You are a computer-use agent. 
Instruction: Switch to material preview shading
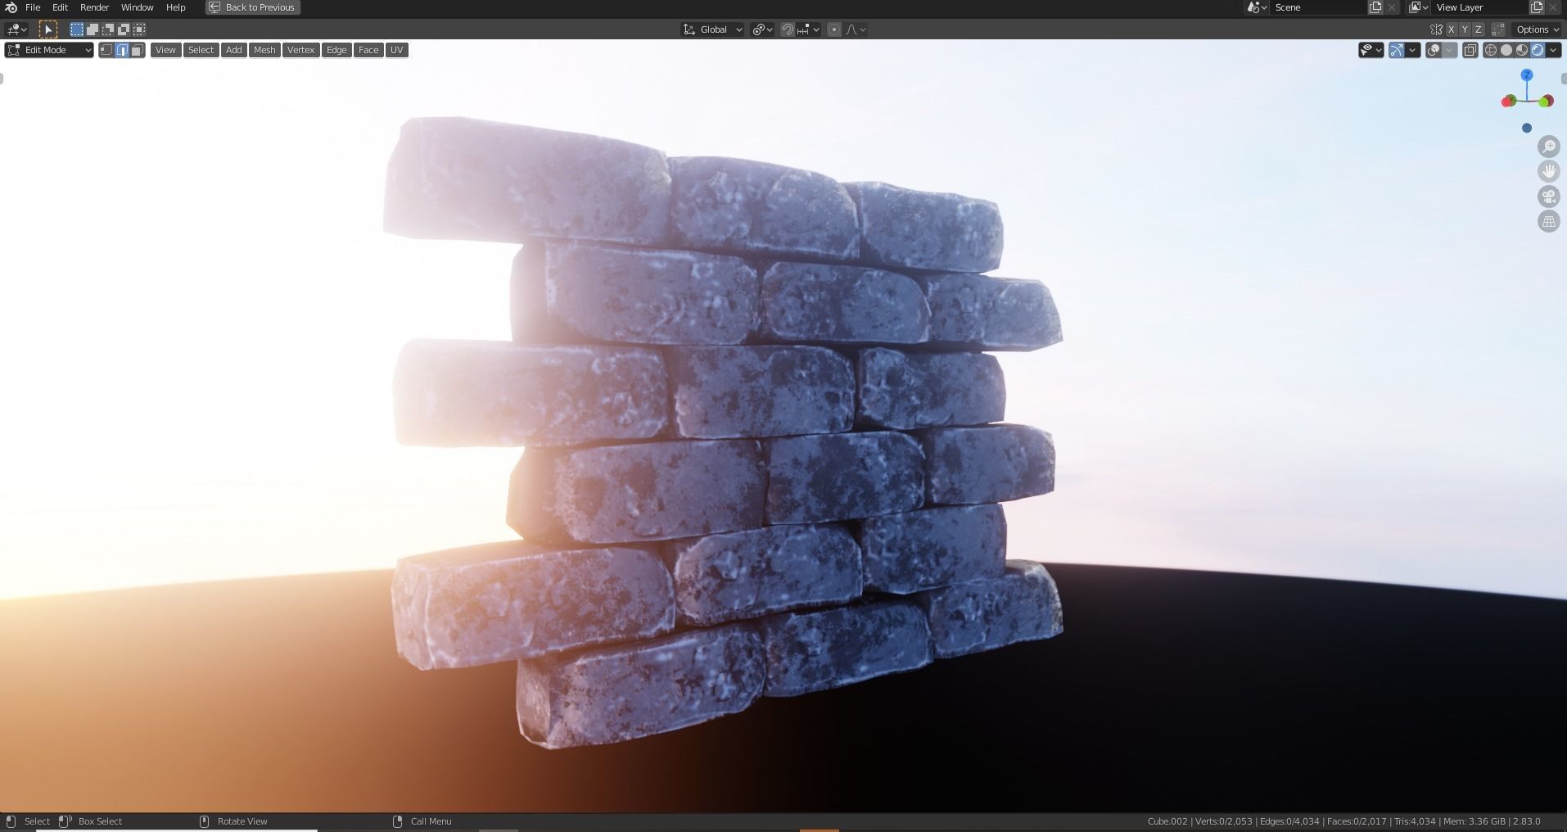coord(1522,50)
